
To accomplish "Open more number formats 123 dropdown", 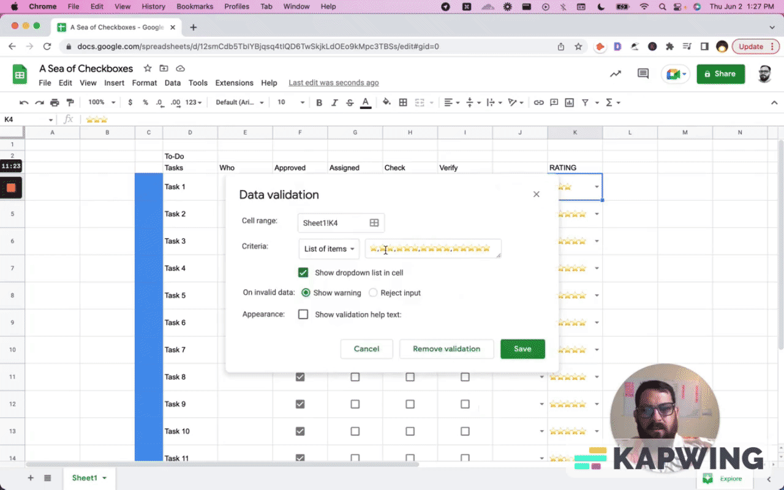I will (194, 102).
